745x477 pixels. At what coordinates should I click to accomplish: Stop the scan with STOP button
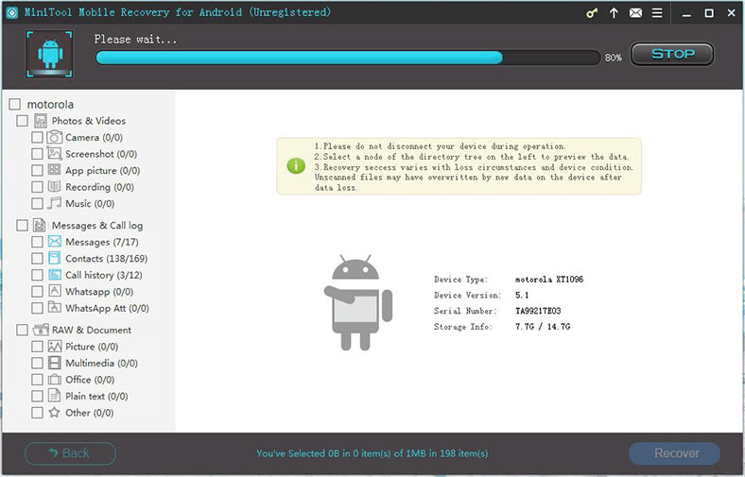672,54
